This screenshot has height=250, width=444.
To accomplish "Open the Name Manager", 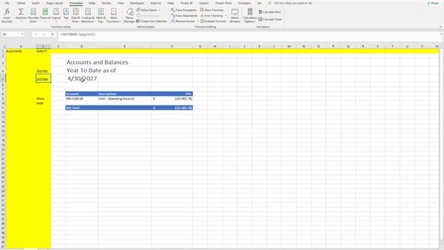I will point(130,15).
